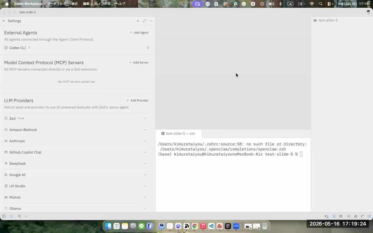This screenshot has width=373, height=233.
Task: Toggle the terminal panel icon in the status bar
Action: click(x=334, y=216)
